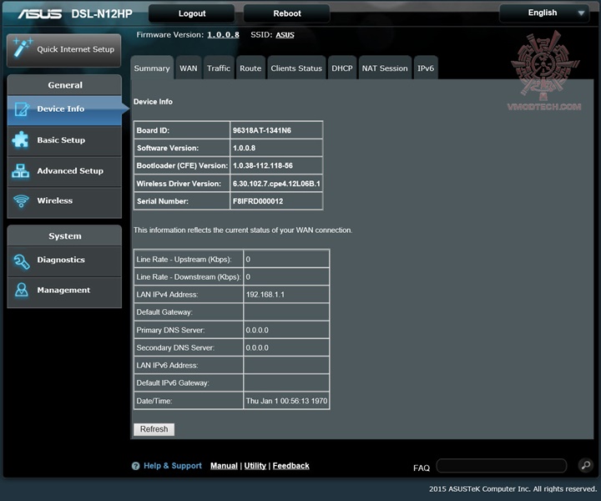The height and width of the screenshot is (501, 601).
Task: Click the Device Info pencil icon
Action: coord(22,109)
